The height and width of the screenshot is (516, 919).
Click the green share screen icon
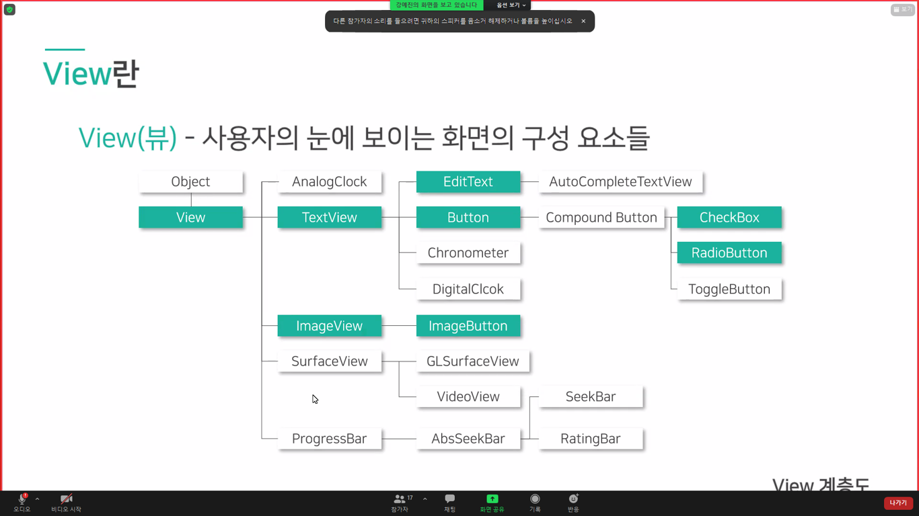492,499
